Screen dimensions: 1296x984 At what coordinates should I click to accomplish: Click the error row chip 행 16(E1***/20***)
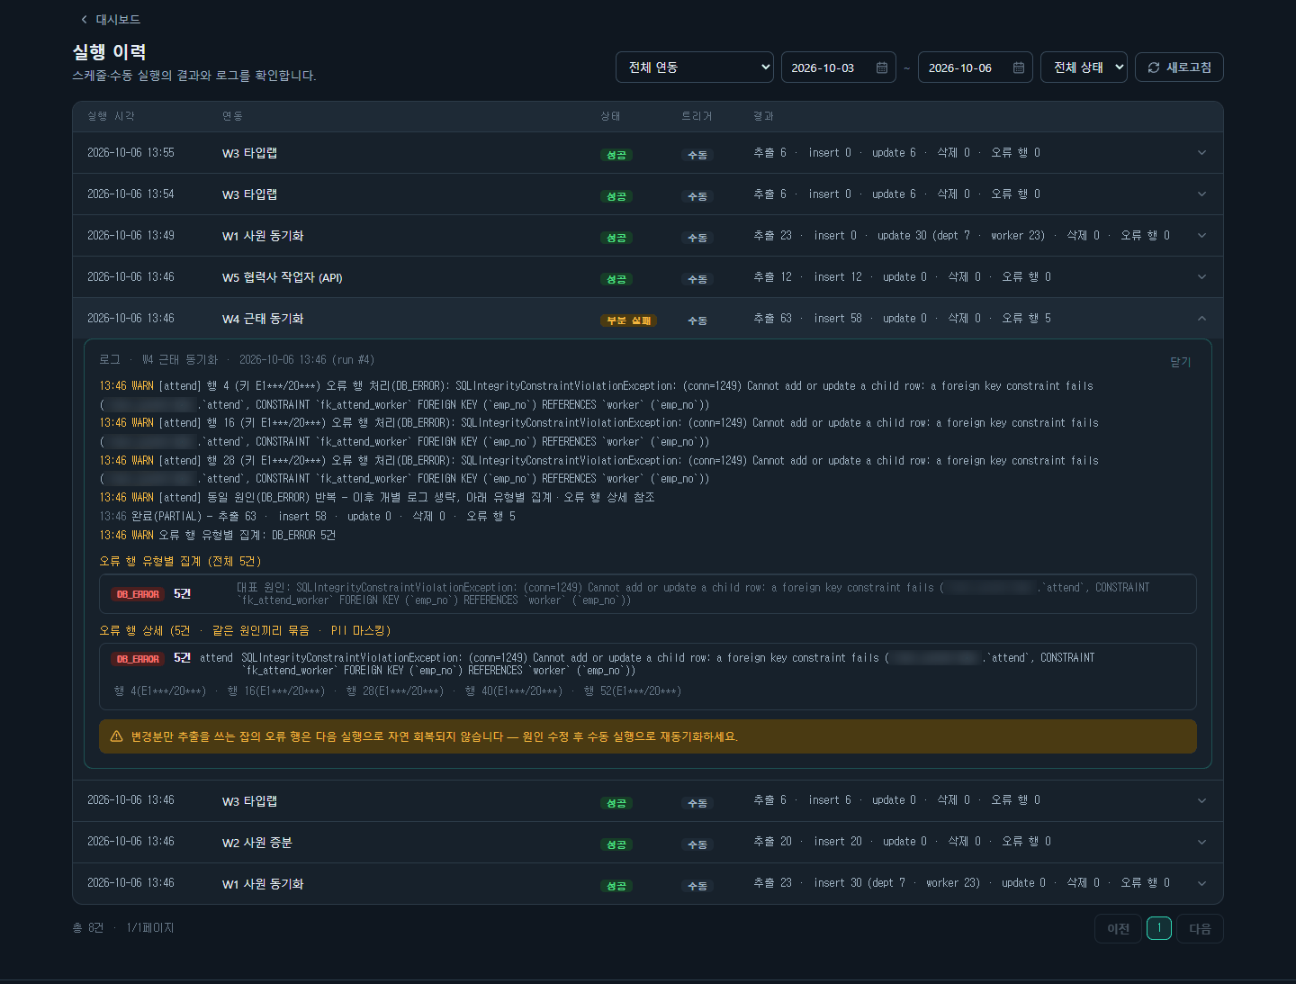point(275,691)
